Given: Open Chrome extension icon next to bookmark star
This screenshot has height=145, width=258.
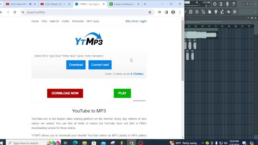Looking at the screenshot, I should tap(160, 12).
